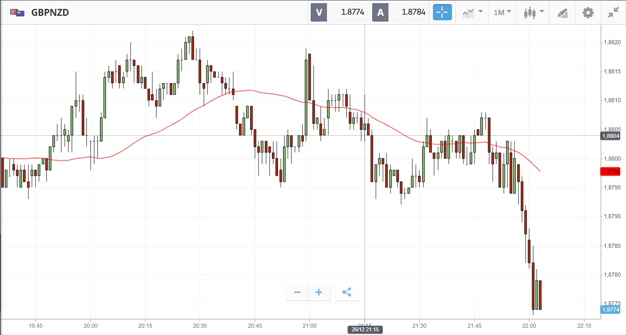
Task: Open chart settings gear
Action: (x=588, y=13)
